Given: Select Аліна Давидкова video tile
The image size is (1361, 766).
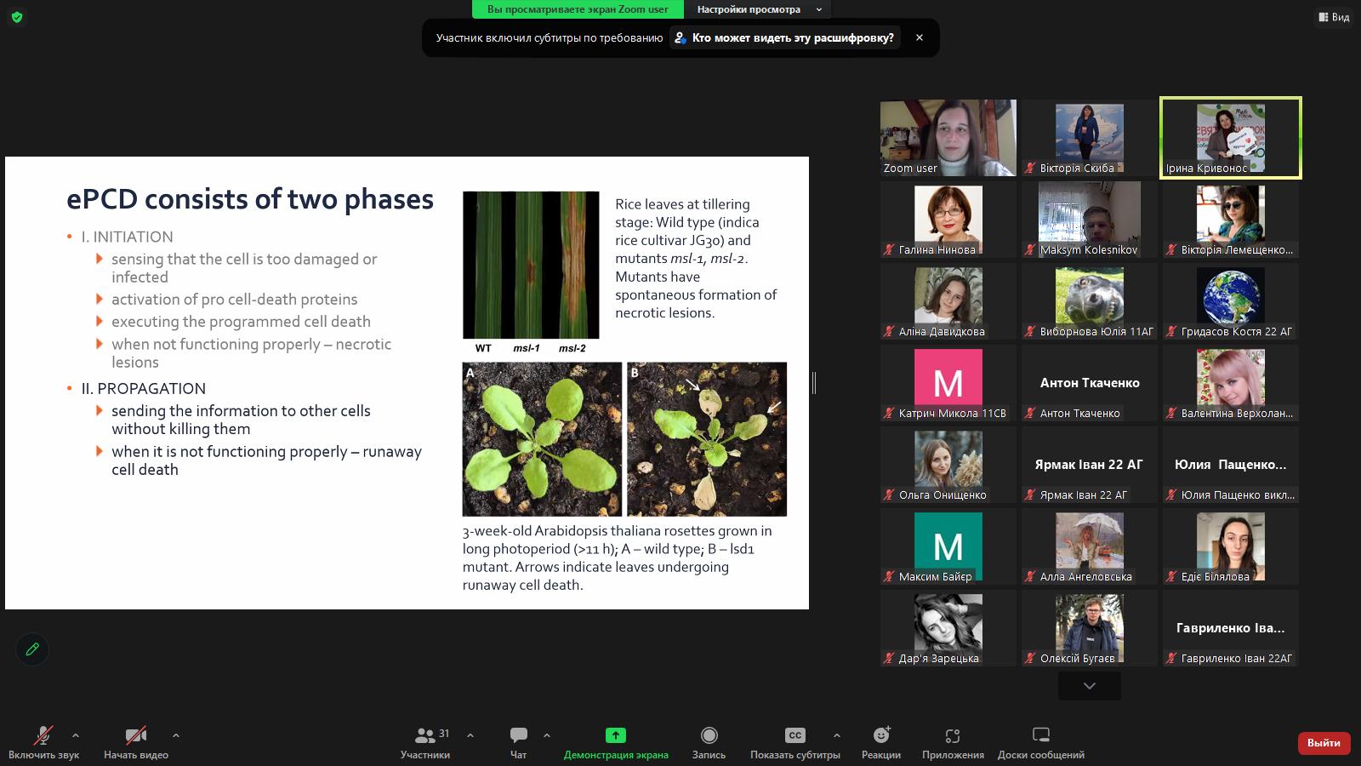Looking at the screenshot, I should point(948,301).
